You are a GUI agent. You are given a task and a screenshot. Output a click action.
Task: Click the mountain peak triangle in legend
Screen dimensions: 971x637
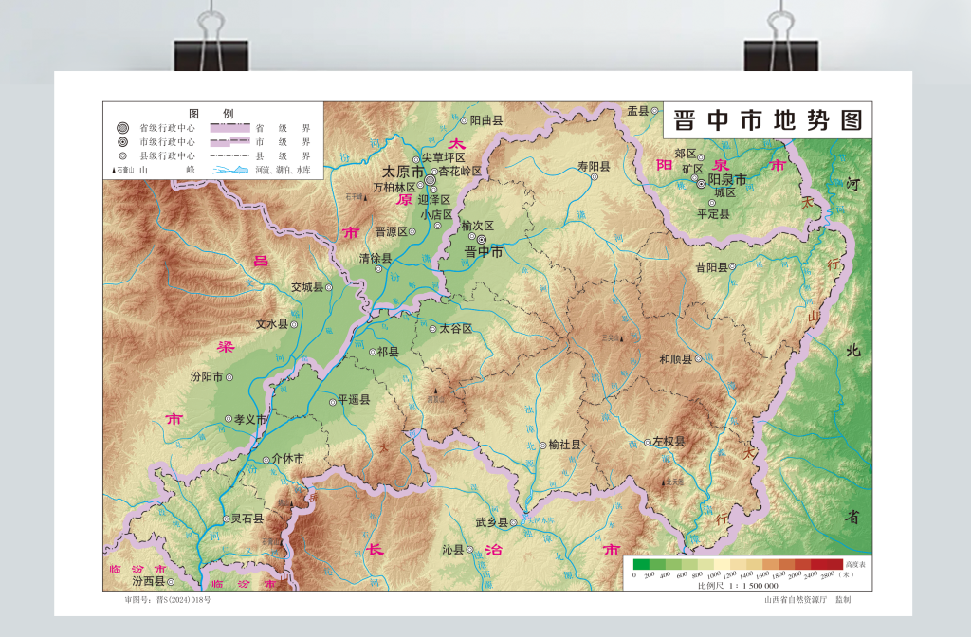point(115,171)
